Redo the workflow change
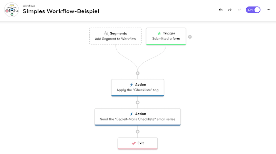This screenshot has height=154, width=276. [x=230, y=10]
